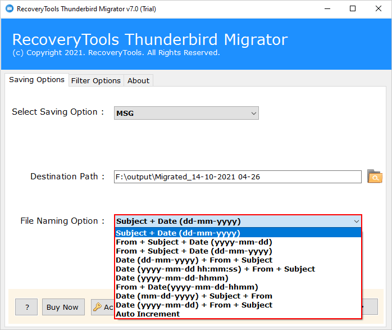Select Date (yyyy-mm-dd hh:mm:ss) + From + Subject

(x=238, y=269)
